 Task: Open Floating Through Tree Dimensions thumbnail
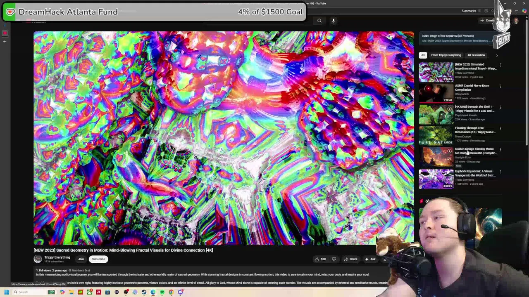[x=436, y=136]
